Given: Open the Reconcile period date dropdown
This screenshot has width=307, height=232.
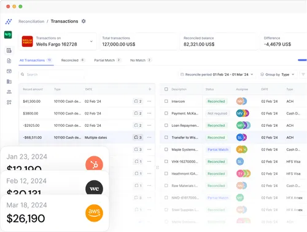Looking at the screenshot, I should coord(217,74).
